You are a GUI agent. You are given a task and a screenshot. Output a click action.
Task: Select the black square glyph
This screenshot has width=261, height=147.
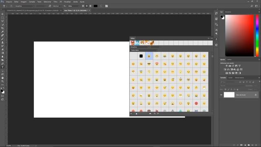coord(141,56)
